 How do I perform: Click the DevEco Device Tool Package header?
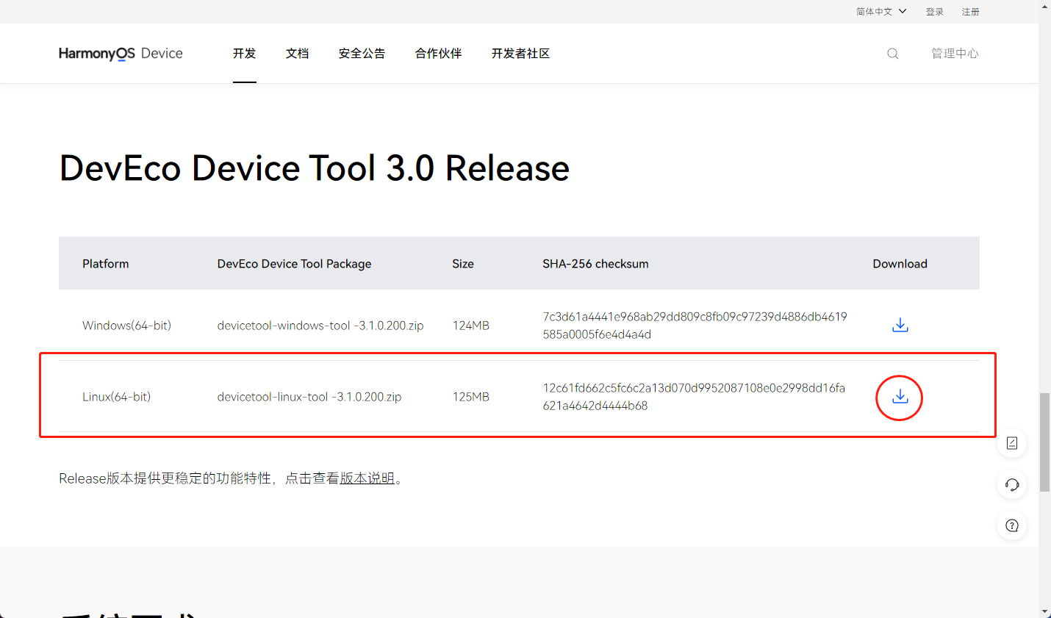click(294, 264)
